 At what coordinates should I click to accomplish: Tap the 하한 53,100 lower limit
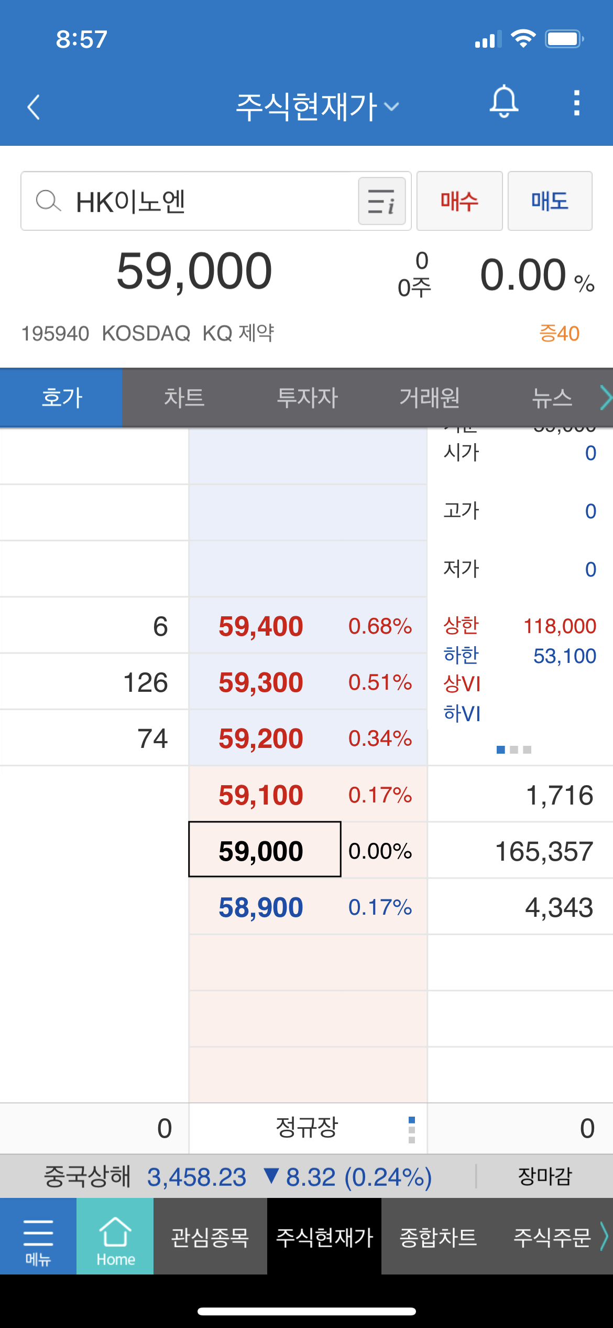tap(520, 656)
